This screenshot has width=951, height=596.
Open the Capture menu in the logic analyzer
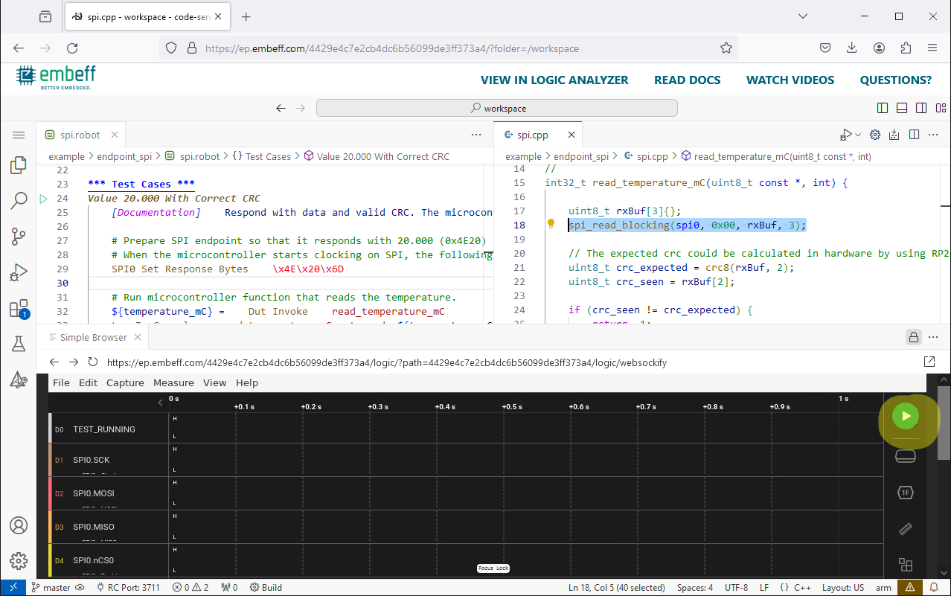click(x=125, y=382)
